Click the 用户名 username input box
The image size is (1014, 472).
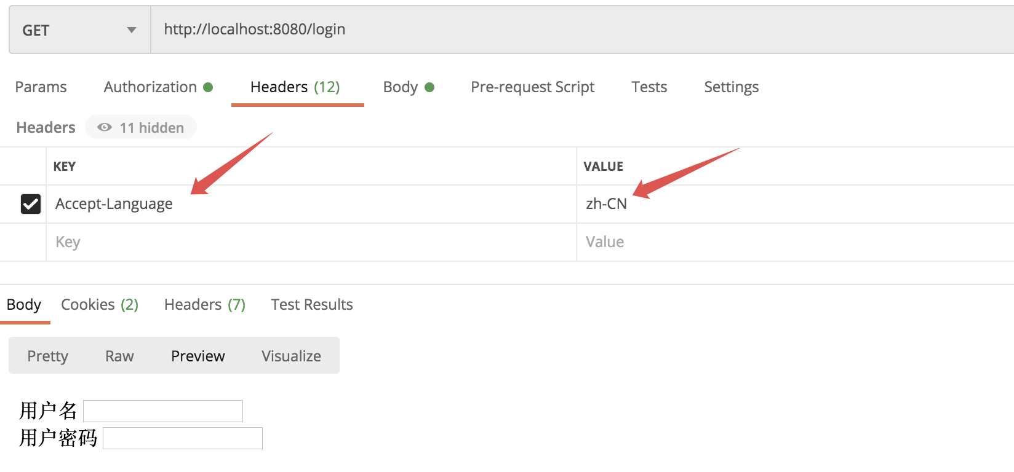click(163, 411)
